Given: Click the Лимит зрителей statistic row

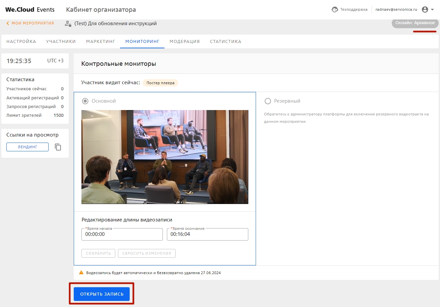Looking at the screenshot, I should tap(35, 115).
